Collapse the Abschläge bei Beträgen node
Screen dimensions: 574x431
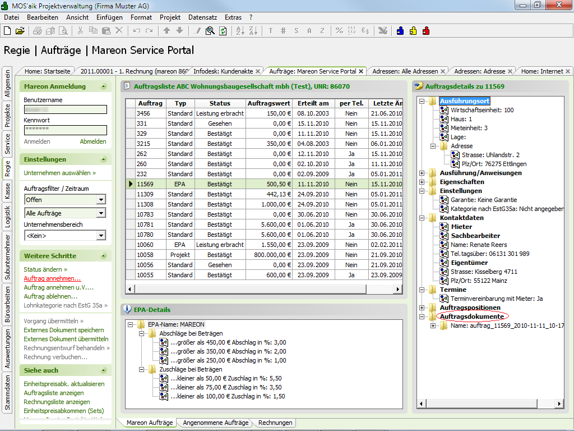tap(141, 333)
